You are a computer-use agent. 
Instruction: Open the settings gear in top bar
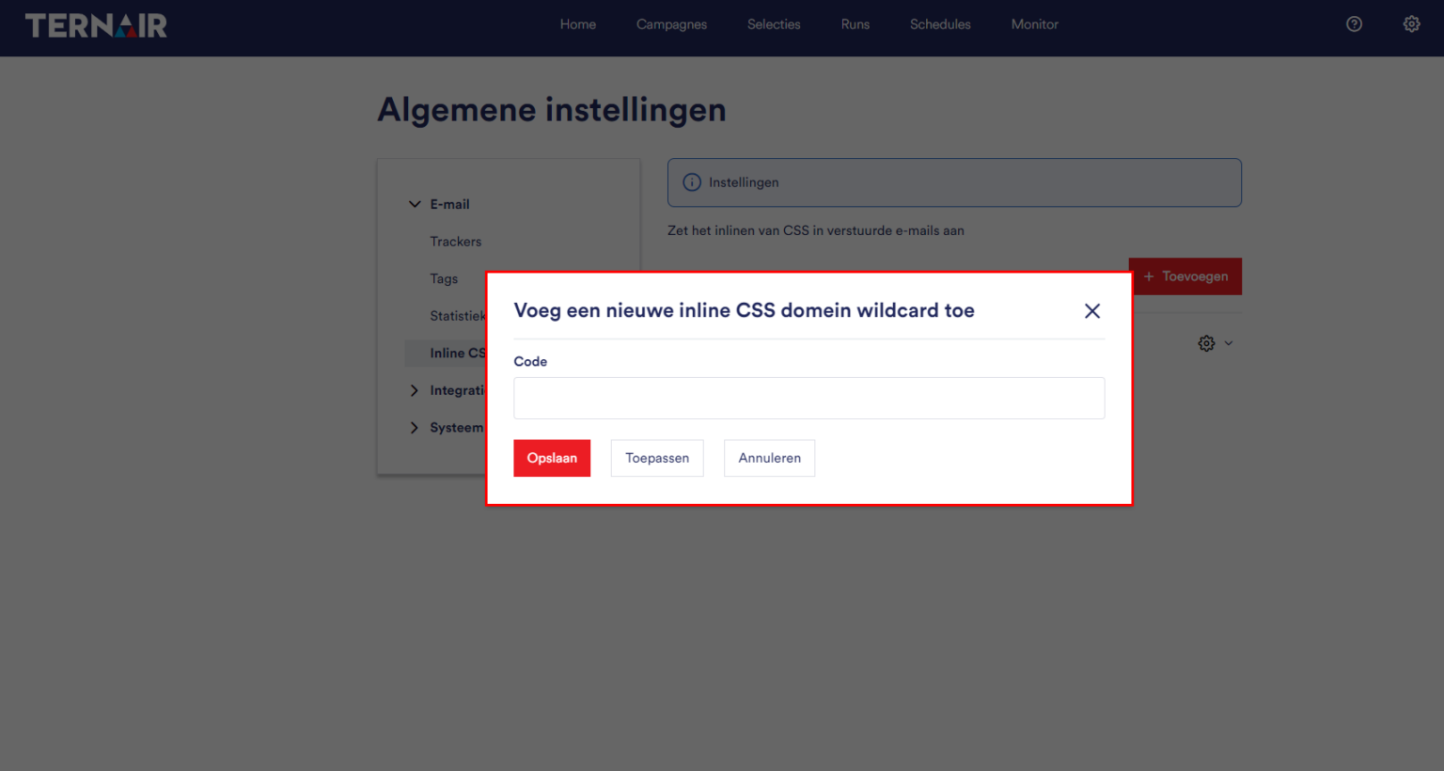pyautogui.click(x=1411, y=24)
